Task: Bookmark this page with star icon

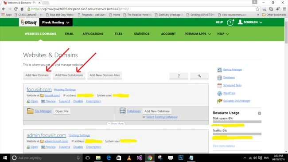Action: tap(257, 9)
